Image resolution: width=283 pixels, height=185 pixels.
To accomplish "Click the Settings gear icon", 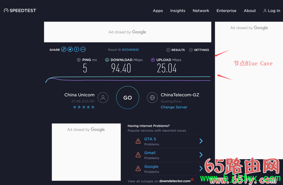I will click(191, 50).
